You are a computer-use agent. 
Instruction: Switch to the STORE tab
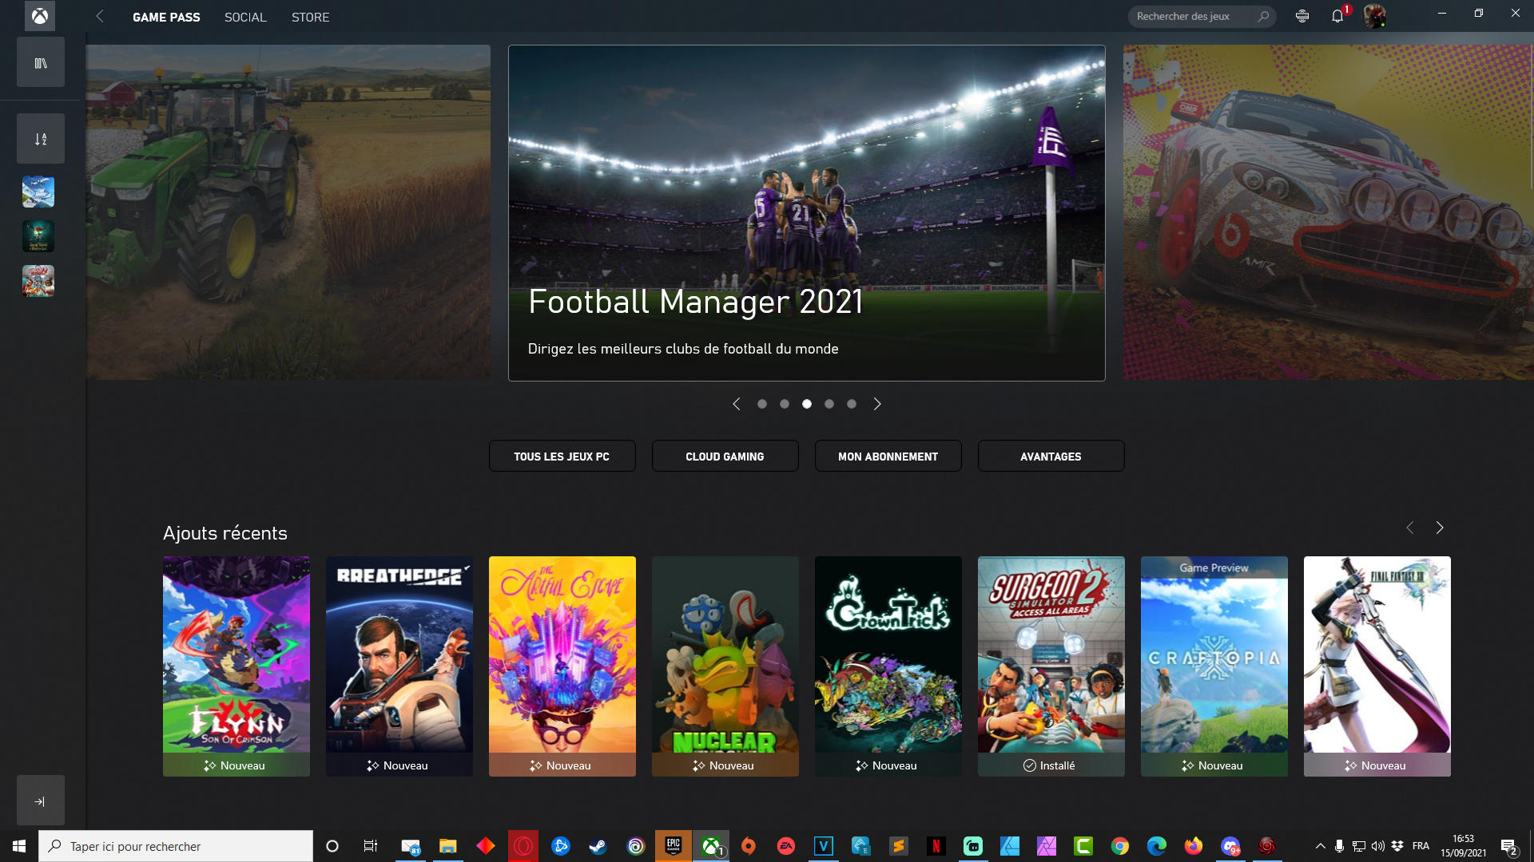[310, 17]
